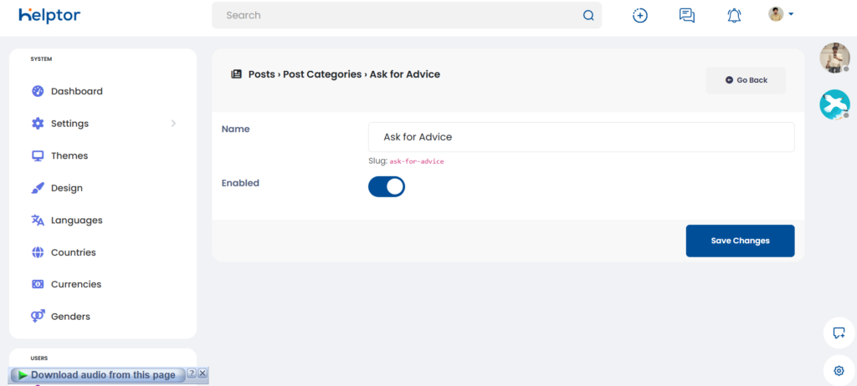Screen dimensions: 857x386
Task: Click the Name input field
Action: [581, 137]
